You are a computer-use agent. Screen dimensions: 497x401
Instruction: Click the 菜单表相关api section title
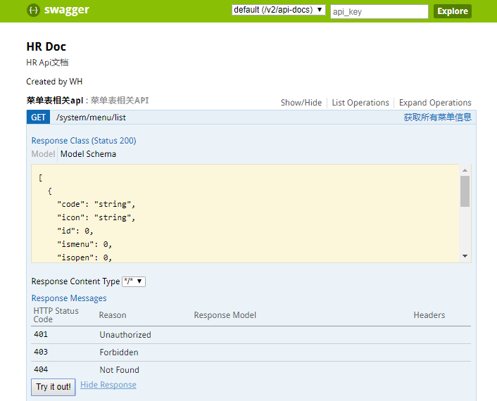pos(54,101)
